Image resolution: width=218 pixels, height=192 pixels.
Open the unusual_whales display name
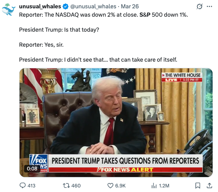(40, 6)
